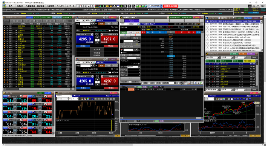Click the first green chart icon in top toolbar

[138, 6]
